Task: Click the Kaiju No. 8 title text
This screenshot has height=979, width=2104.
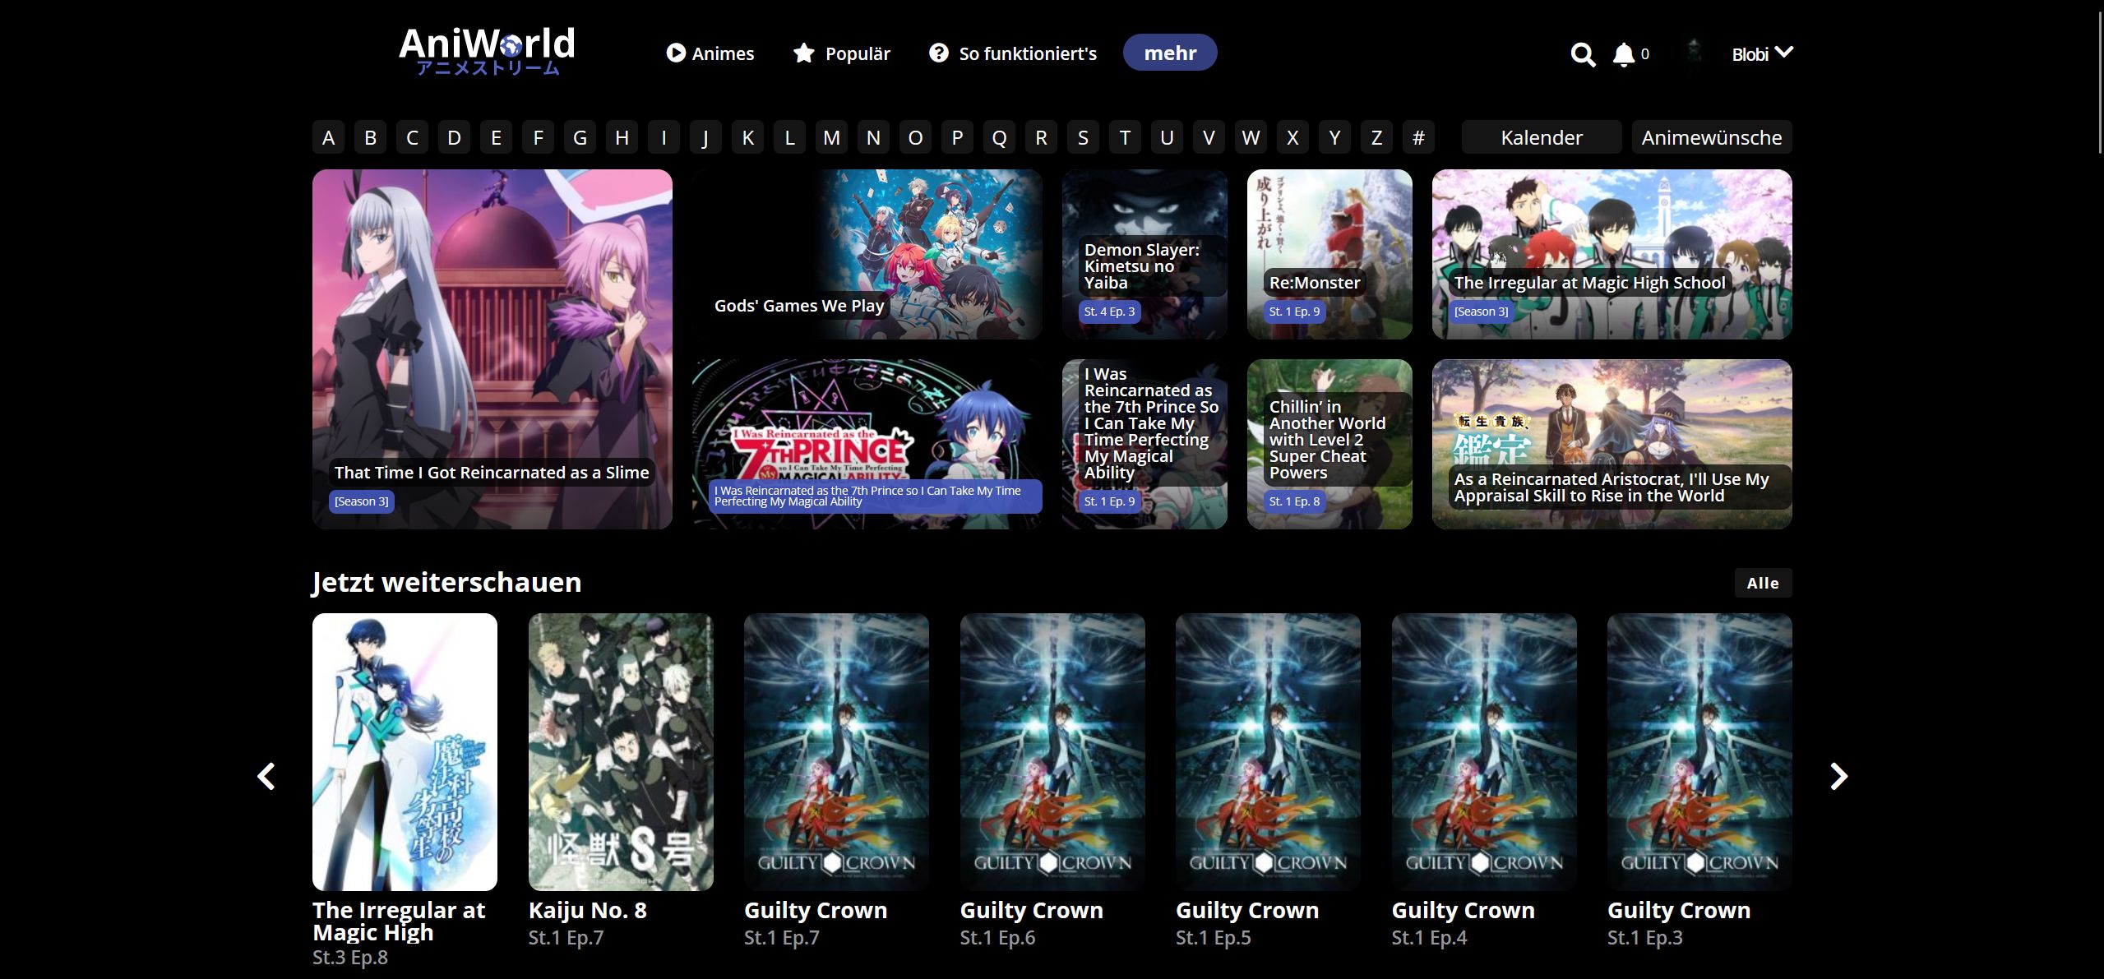Action: pos(587,910)
